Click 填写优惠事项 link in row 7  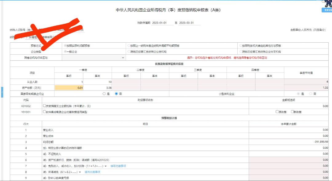118,166
